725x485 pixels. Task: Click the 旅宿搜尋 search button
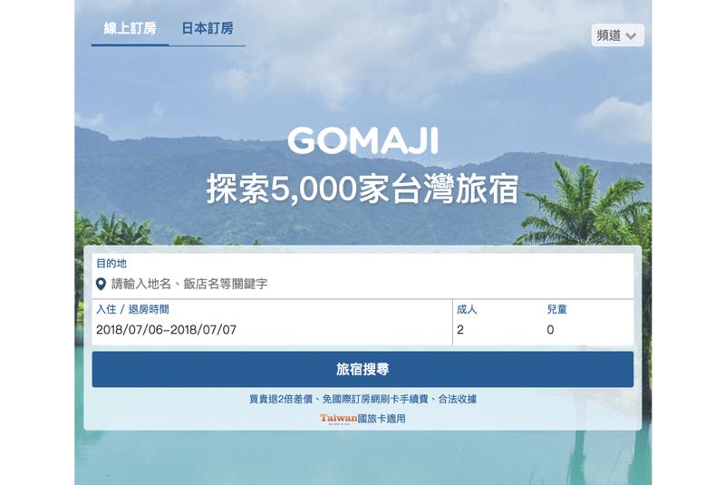click(363, 369)
